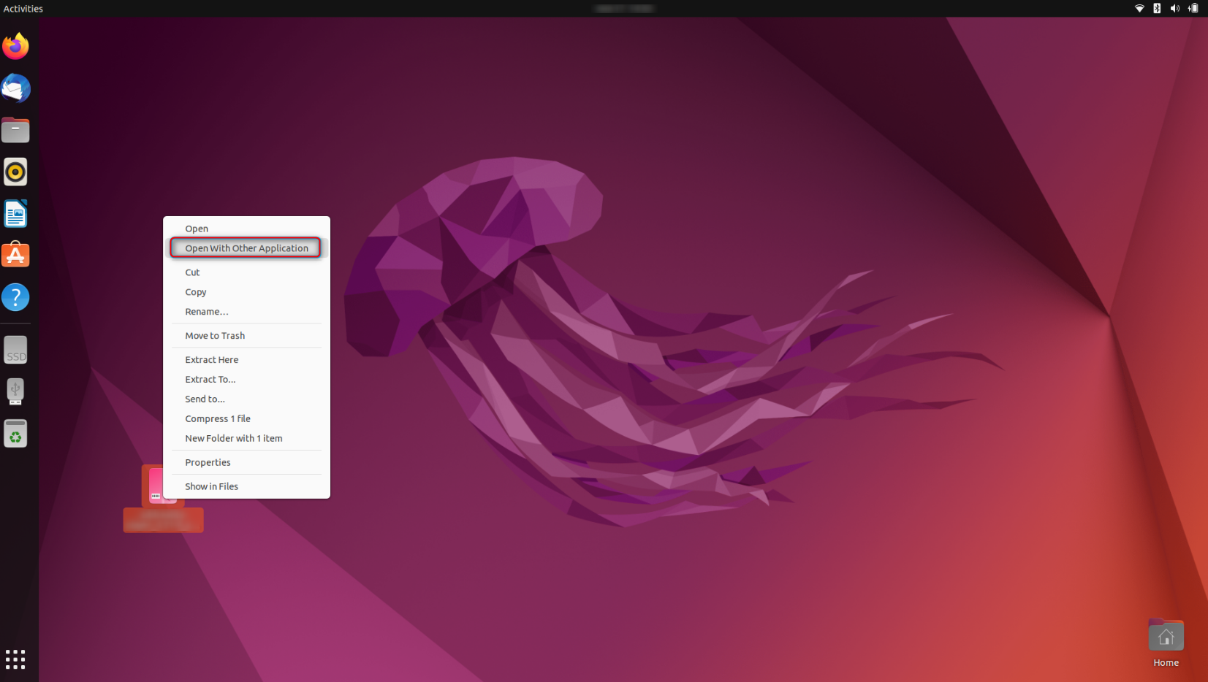The image size is (1208, 682).
Task: Open the system volume indicator
Action: click(x=1174, y=9)
